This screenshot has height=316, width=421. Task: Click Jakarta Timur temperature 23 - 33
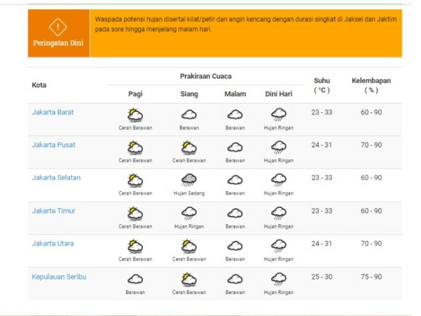(322, 211)
